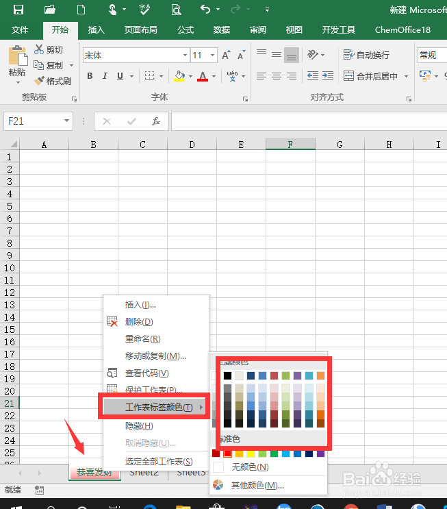Increase font size with large A icon
This screenshot has width=447, height=509.
click(226, 55)
